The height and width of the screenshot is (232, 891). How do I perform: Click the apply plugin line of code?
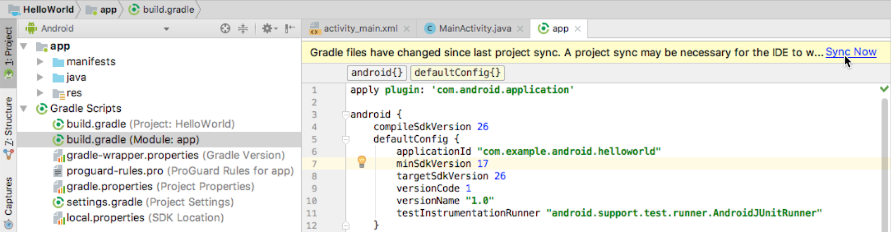click(462, 90)
